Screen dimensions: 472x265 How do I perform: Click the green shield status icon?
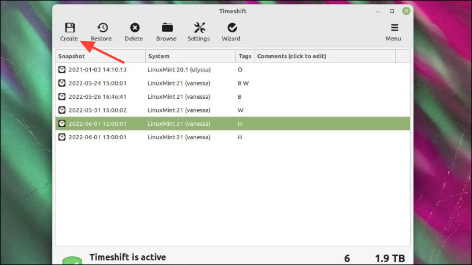(x=72, y=260)
